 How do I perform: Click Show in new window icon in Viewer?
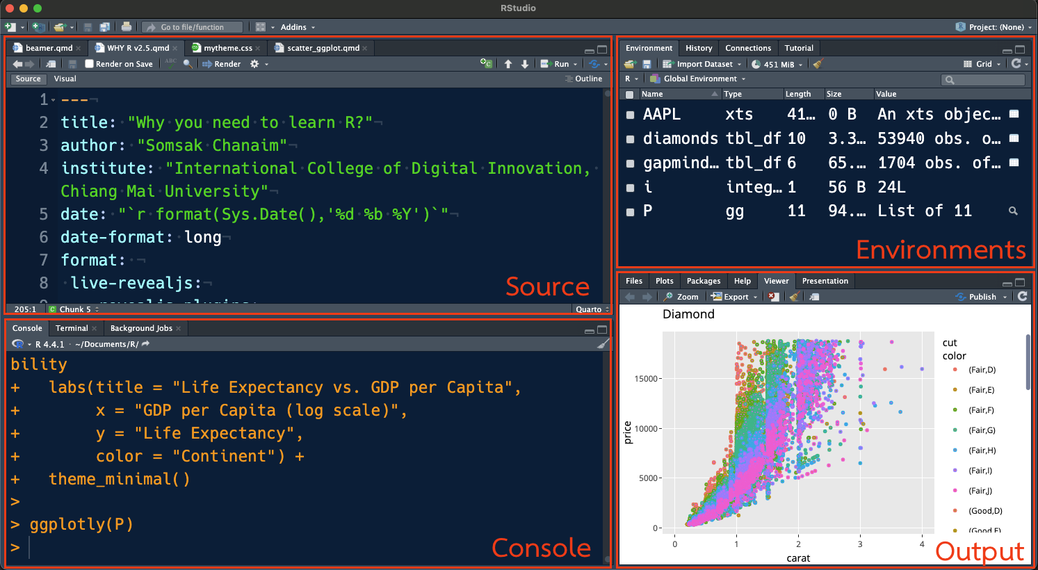coord(814,297)
